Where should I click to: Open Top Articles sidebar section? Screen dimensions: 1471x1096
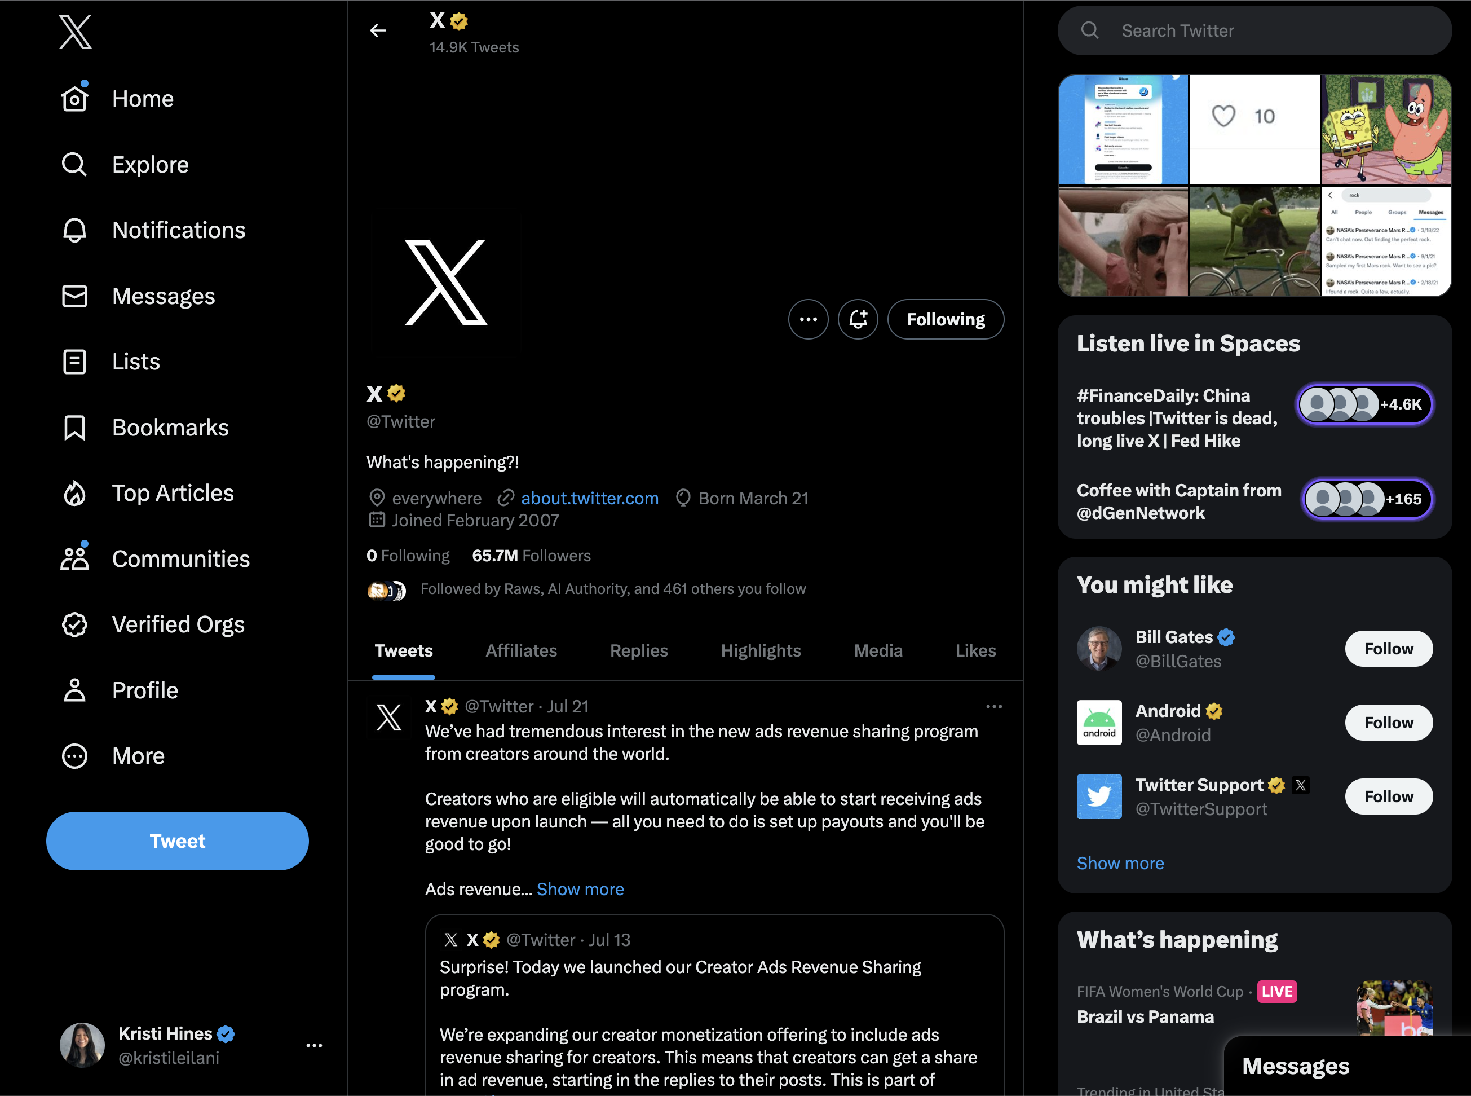(173, 493)
